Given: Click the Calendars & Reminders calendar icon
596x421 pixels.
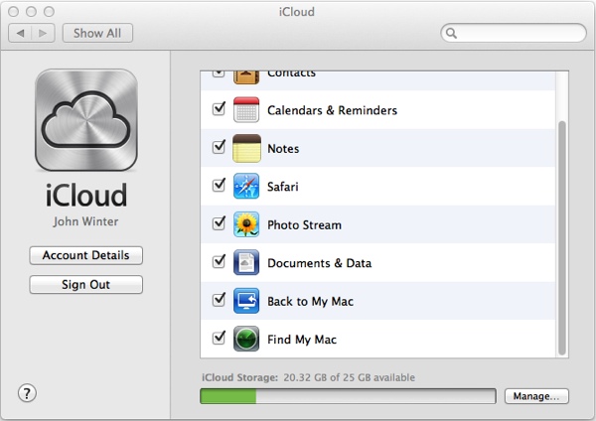Looking at the screenshot, I should coord(246,110).
